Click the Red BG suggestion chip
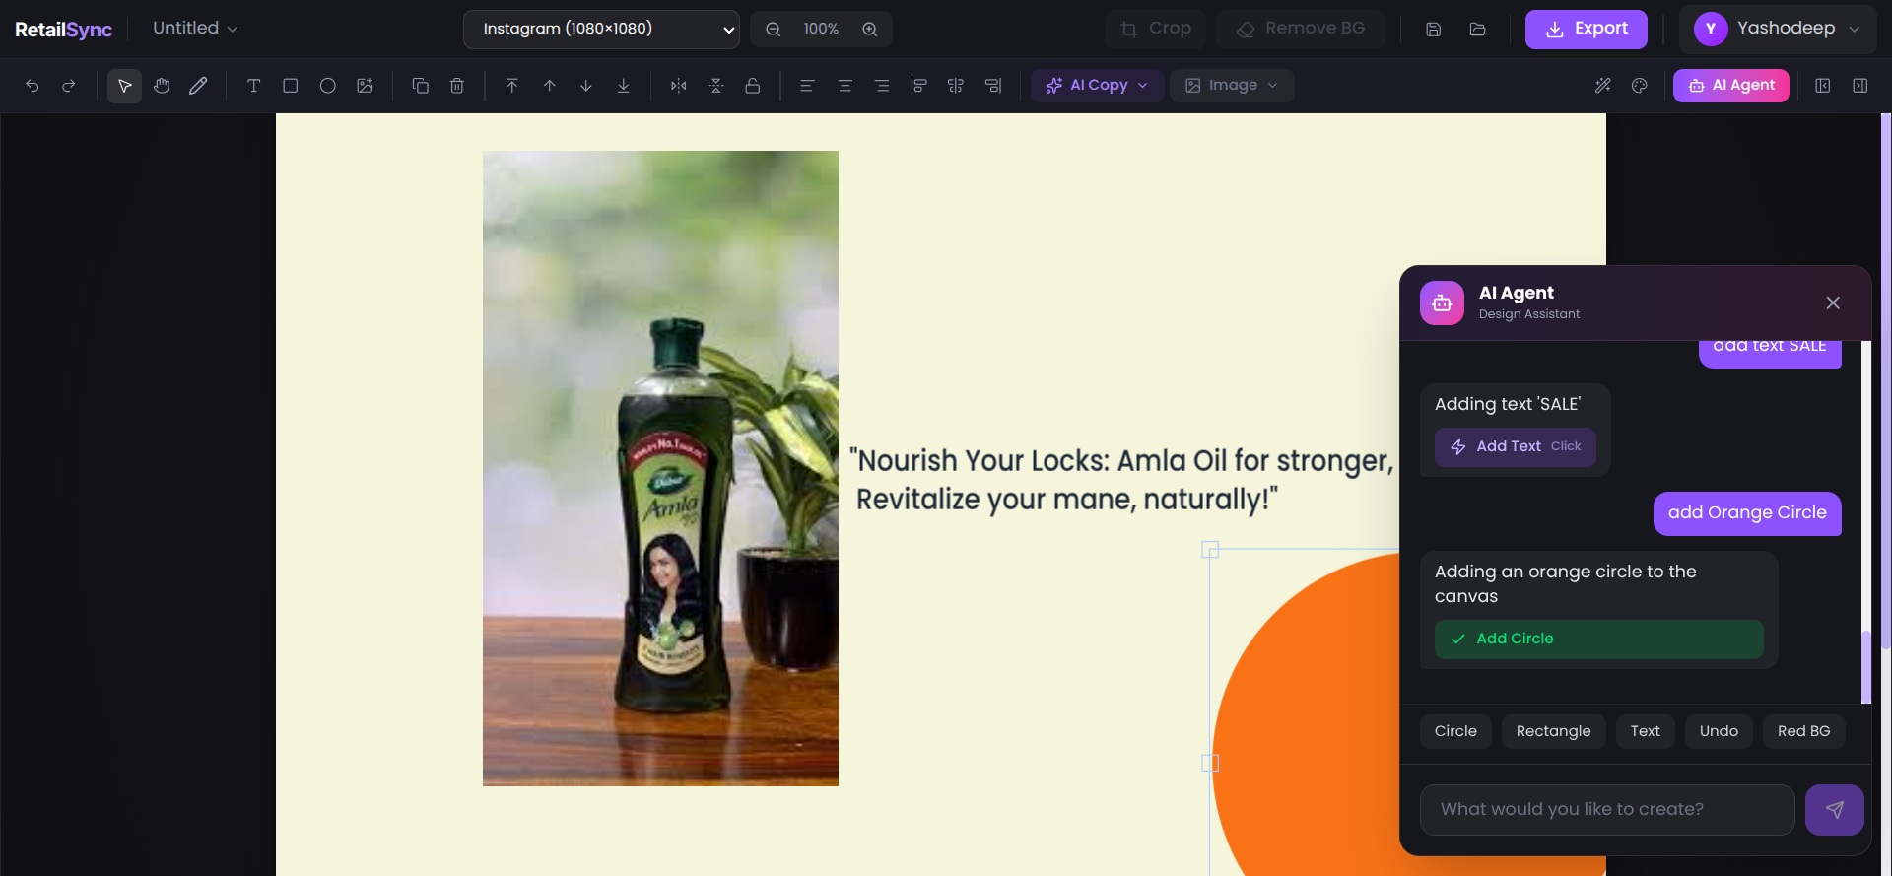Image resolution: width=1892 pixels, height=876 pixels. pos(1804,731)
